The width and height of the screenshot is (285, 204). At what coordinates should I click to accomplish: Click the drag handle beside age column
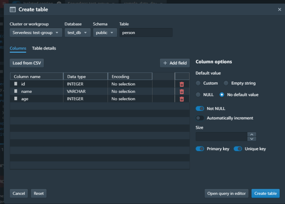pyautogui.click(x=16, y=99)
